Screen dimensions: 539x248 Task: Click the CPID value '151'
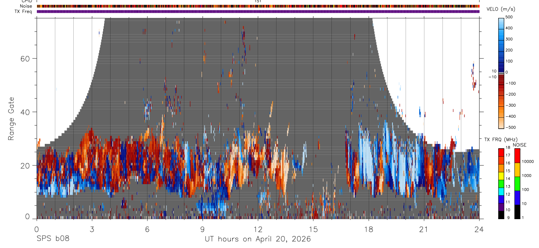point(258,1)
